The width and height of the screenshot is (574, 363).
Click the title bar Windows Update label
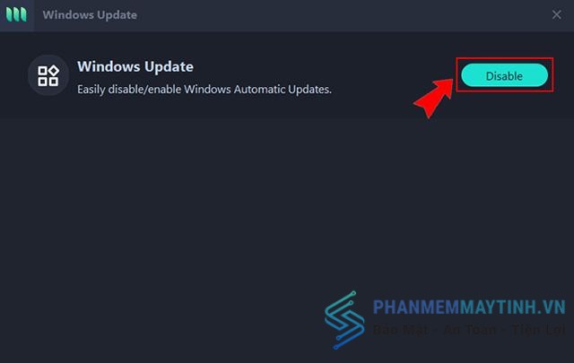(x=90, y=15)
